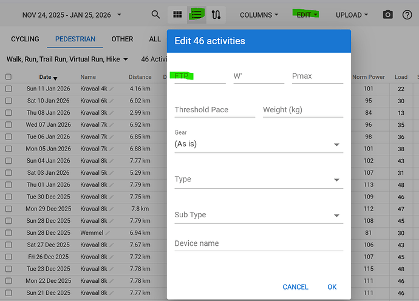Check the Sun 11 Jan 2026 row checkbox
419x301 pixels.
click(9, 89)
